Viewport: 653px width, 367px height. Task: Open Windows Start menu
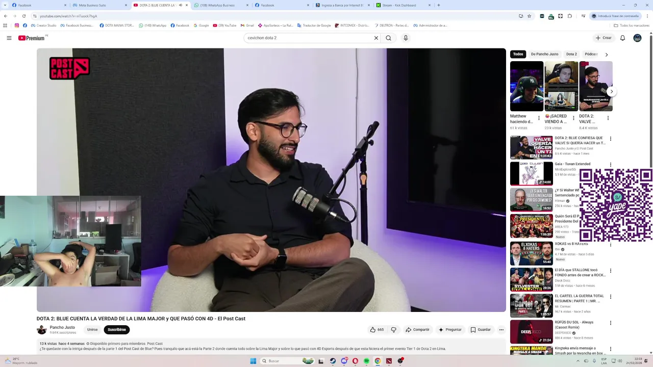coord(253,361)
